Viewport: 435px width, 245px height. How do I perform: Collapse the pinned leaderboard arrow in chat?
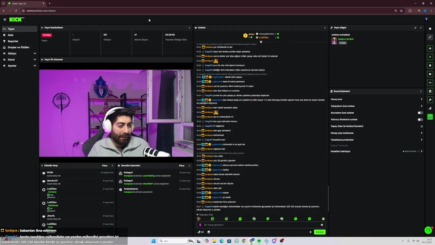pos(261,42)
